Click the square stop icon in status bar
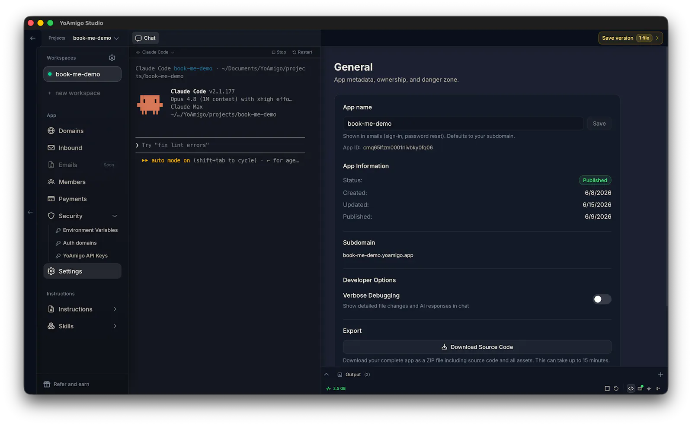Screen dimensions: 692x426 [607, 388]
